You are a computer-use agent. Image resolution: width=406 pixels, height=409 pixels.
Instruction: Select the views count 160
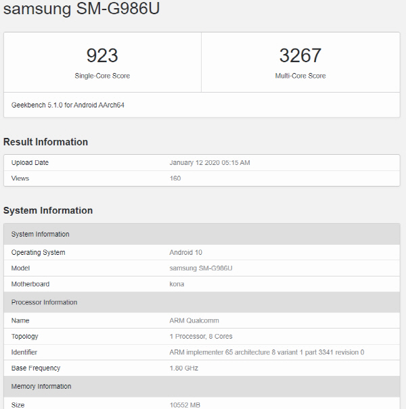pos(175,178)
